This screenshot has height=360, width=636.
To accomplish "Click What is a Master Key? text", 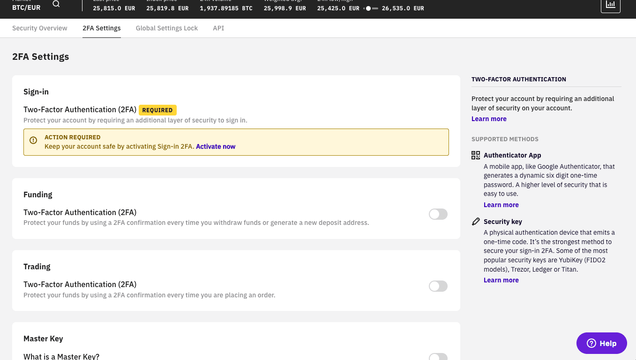I will coord(61,356).
